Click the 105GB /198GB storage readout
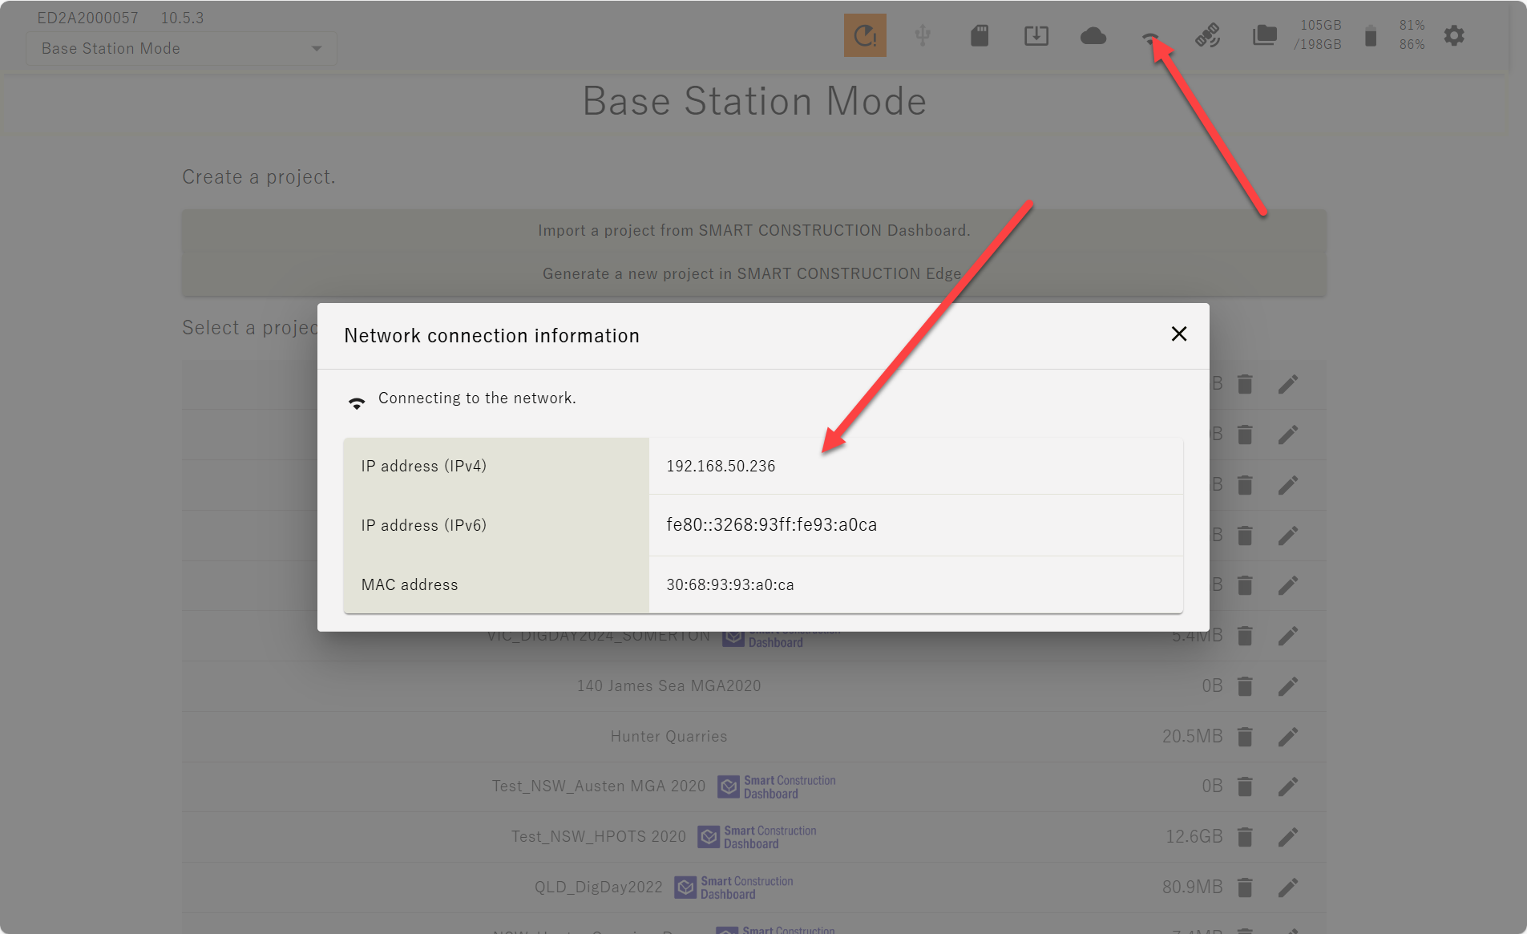This screenshot has width=1527, height=934. [x=1318, y=35]
